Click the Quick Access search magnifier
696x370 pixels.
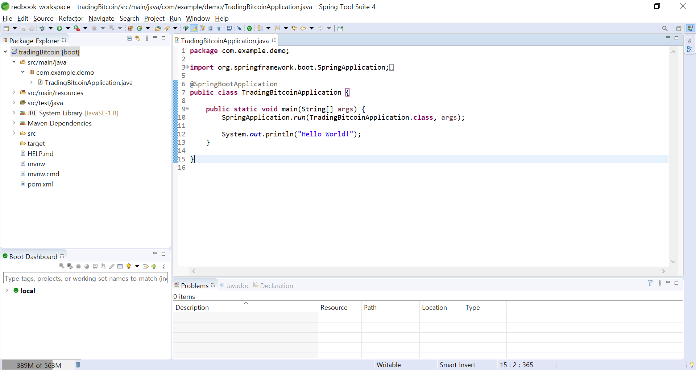pos(665,28)
